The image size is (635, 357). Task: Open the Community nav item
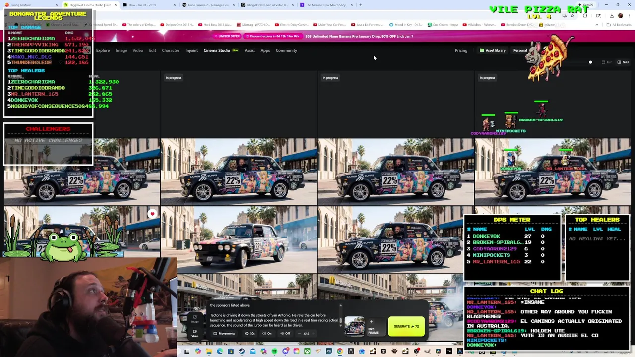coord(286,50)
